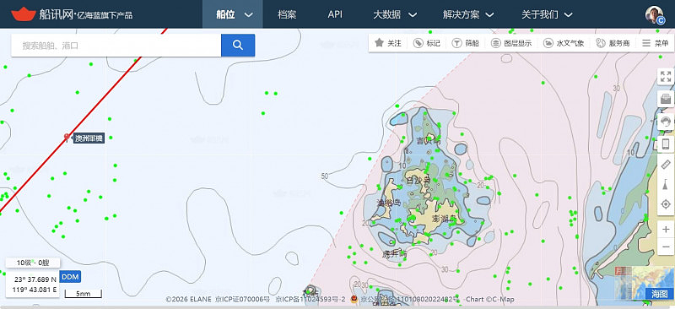Screen dimensions: 675x309
Task: Click the overview minimap thumbnail
Action: (x=644, y=283)
